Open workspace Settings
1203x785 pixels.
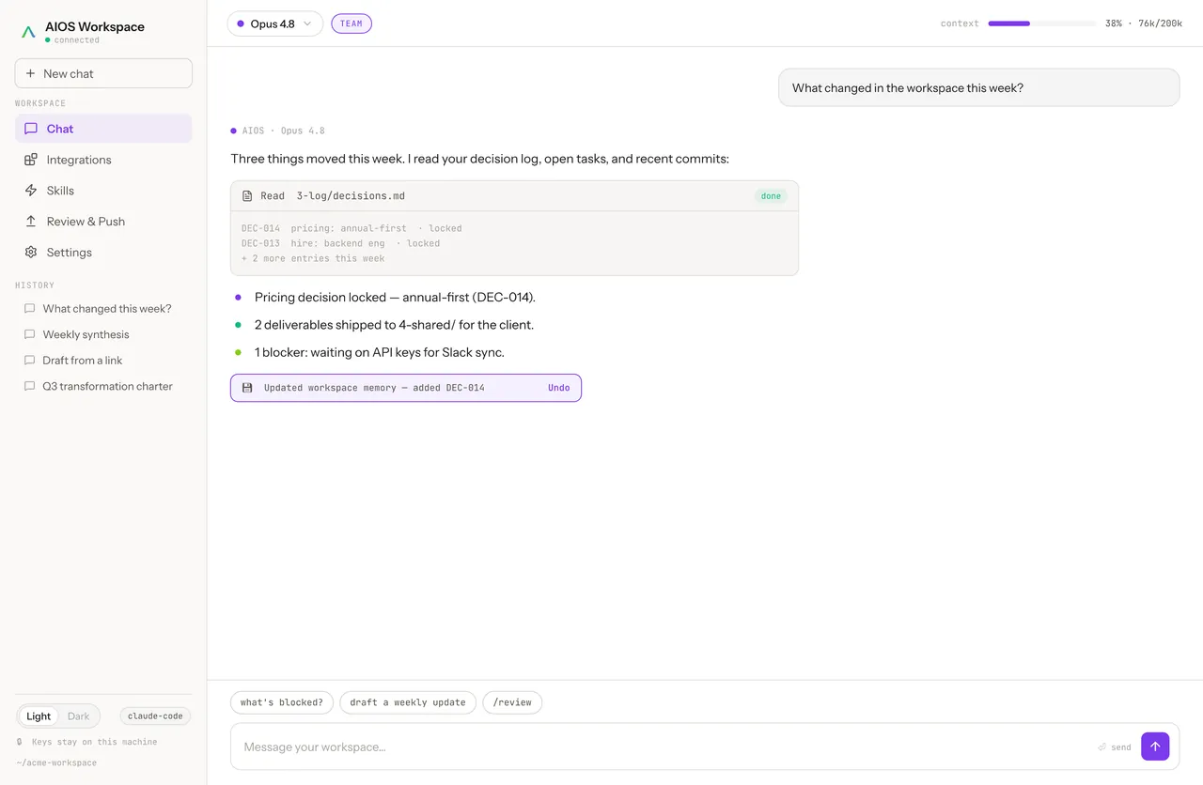(103, 253)
